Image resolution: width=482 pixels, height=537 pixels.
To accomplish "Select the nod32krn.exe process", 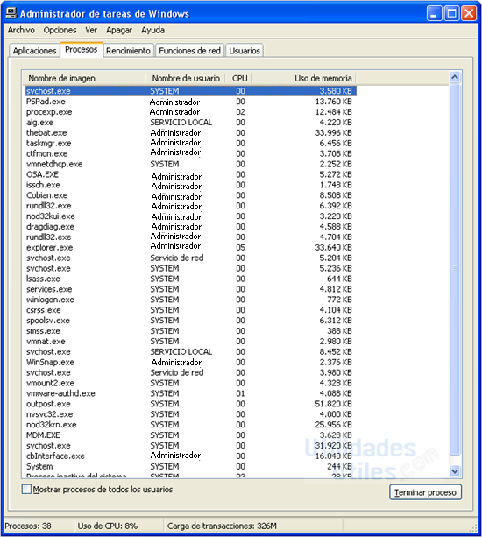I will click(190, 425).
